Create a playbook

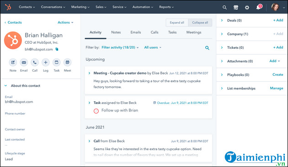278,75
